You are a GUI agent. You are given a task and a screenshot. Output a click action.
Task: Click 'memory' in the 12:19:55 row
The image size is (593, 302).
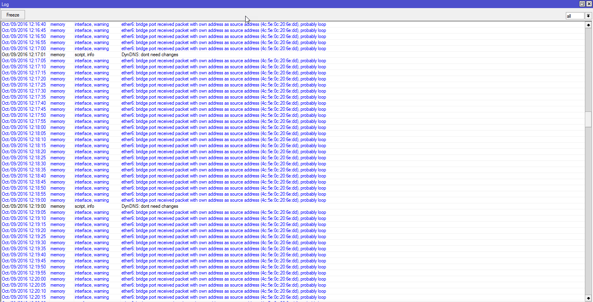pos(58,273)
